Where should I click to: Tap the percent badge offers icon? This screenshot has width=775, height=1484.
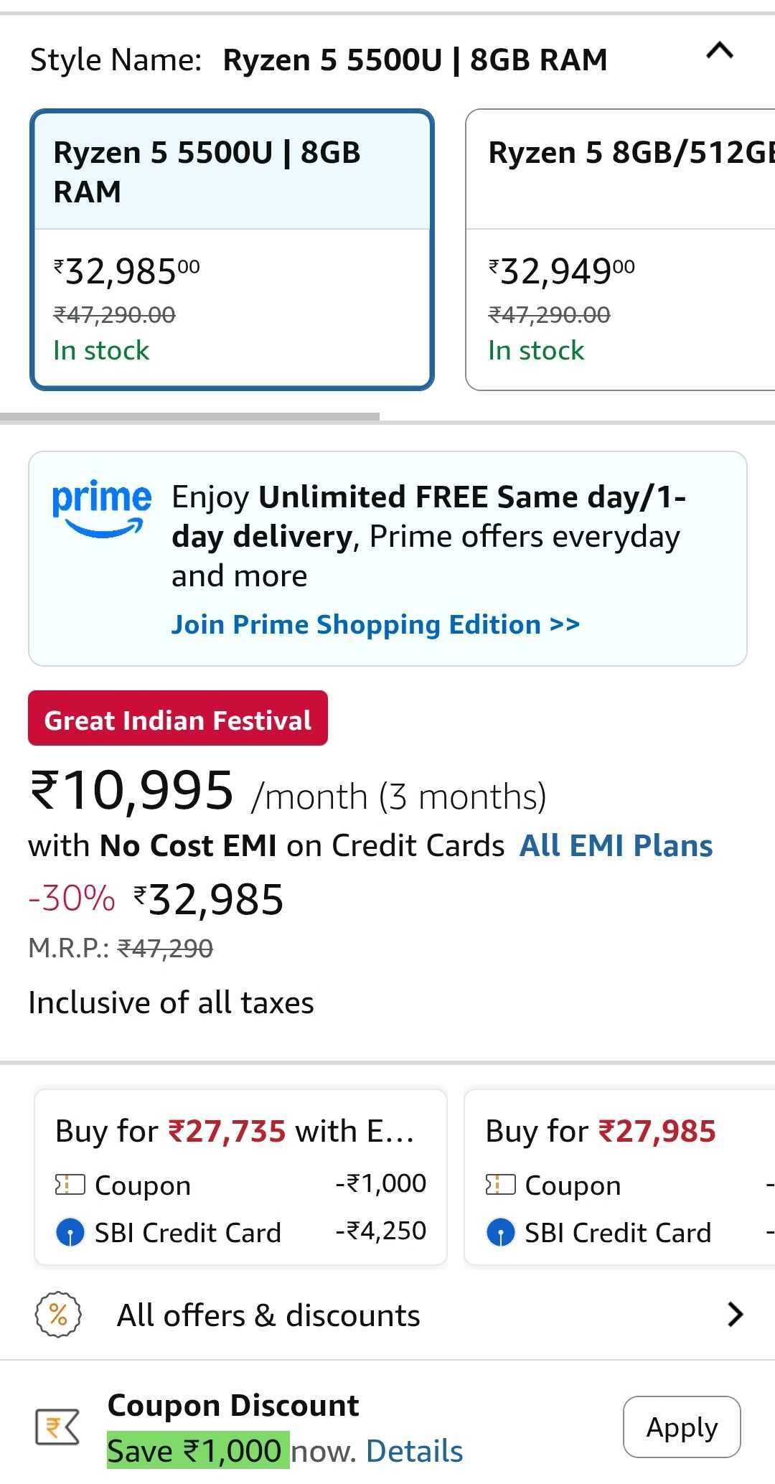click(x=58, y=1315)
